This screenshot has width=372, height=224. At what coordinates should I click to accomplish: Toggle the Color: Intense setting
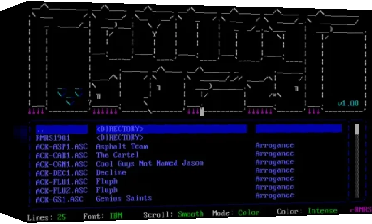[x=307, y=211]
